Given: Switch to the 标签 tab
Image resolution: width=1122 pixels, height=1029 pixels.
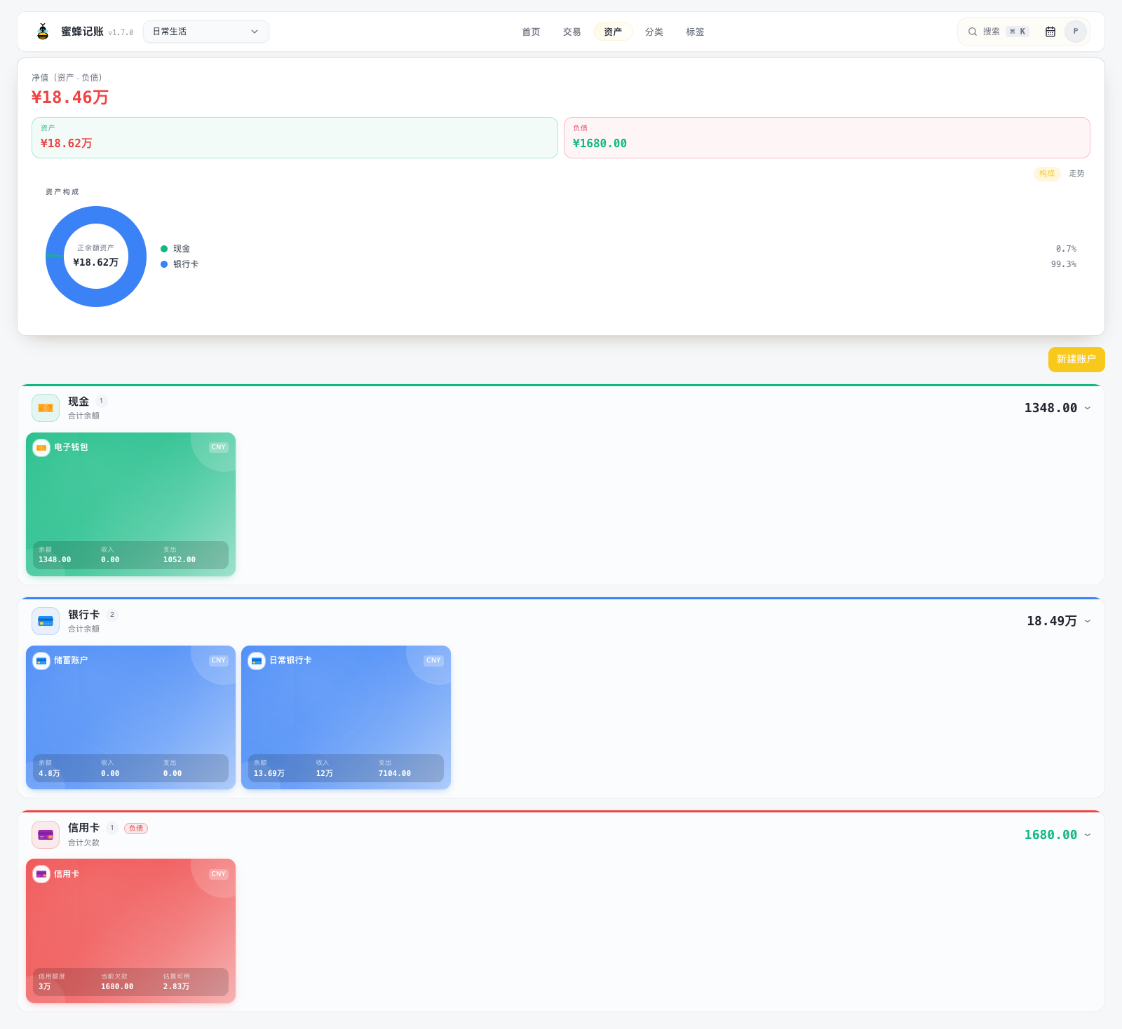Looking at the screenshot, I should point(695,32).
